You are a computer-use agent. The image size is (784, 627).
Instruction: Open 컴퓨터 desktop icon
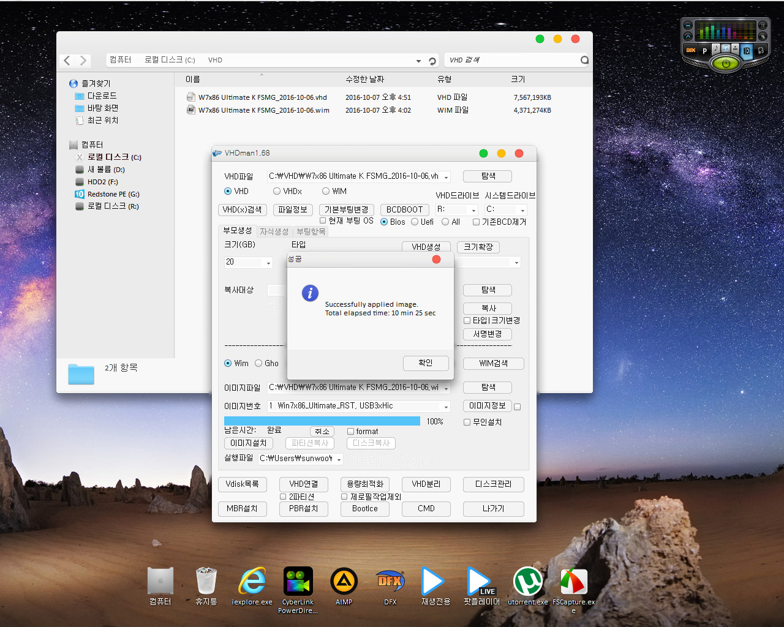point(160,586)
